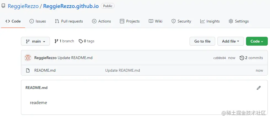Edit README with the pencil icon

[259, 88]
